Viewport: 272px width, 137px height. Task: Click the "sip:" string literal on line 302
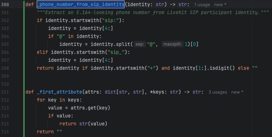110,20
